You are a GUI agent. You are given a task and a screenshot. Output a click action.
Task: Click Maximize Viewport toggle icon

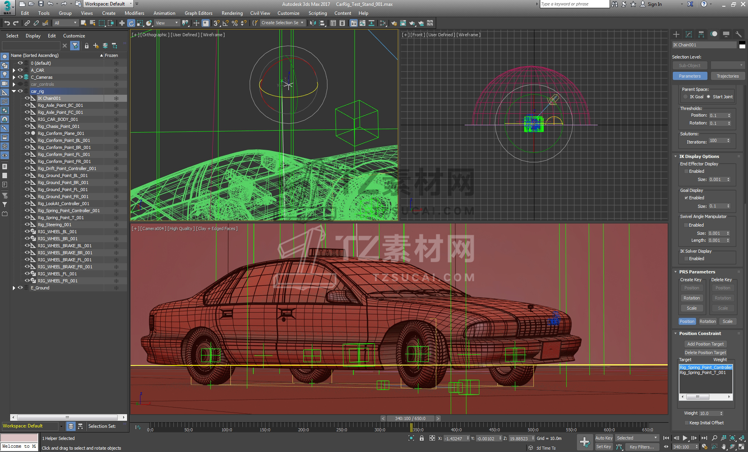tap(741, 447)
